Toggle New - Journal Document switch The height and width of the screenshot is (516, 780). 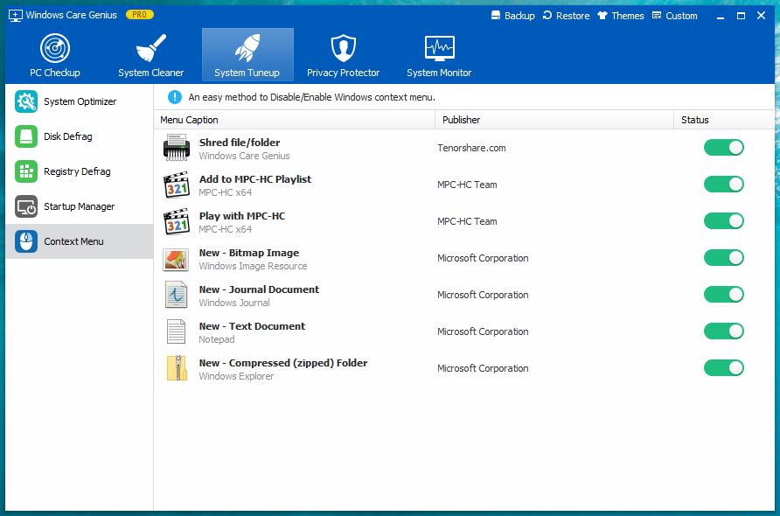tap(724, 295)
